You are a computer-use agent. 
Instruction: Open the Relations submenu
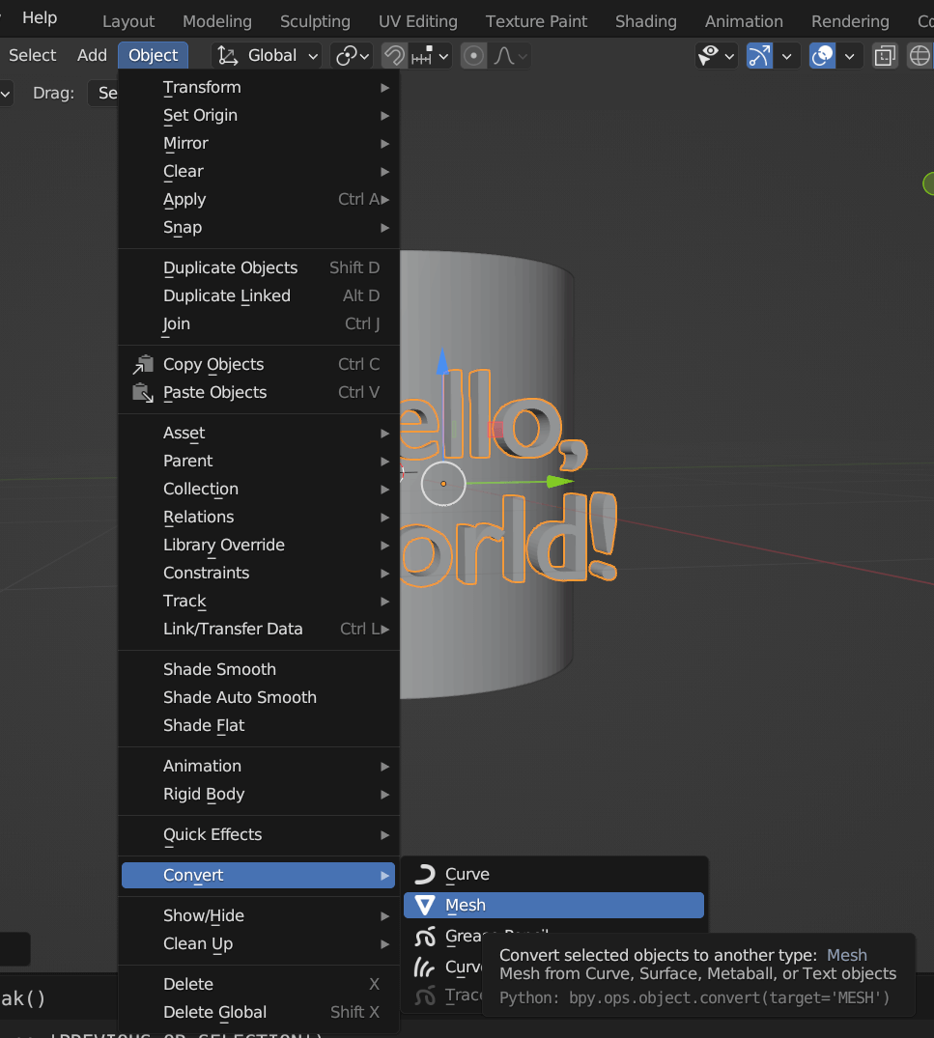pos(258,517)
